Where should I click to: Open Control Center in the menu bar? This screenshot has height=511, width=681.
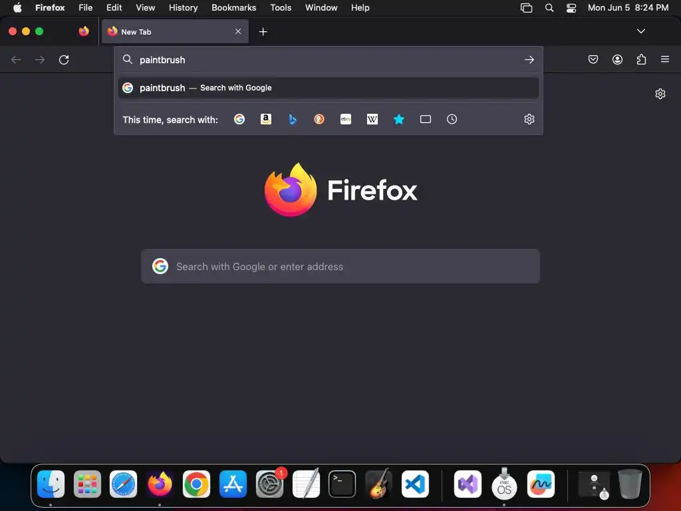pos(571,7)
